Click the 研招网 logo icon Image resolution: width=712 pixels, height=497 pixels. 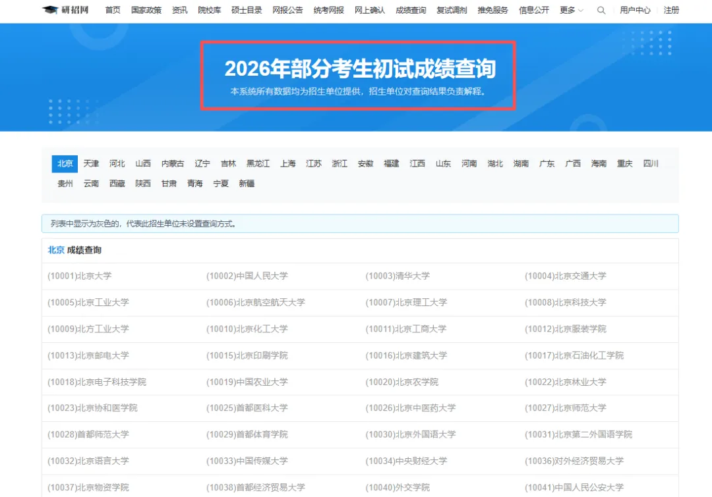tap(65, 10)
